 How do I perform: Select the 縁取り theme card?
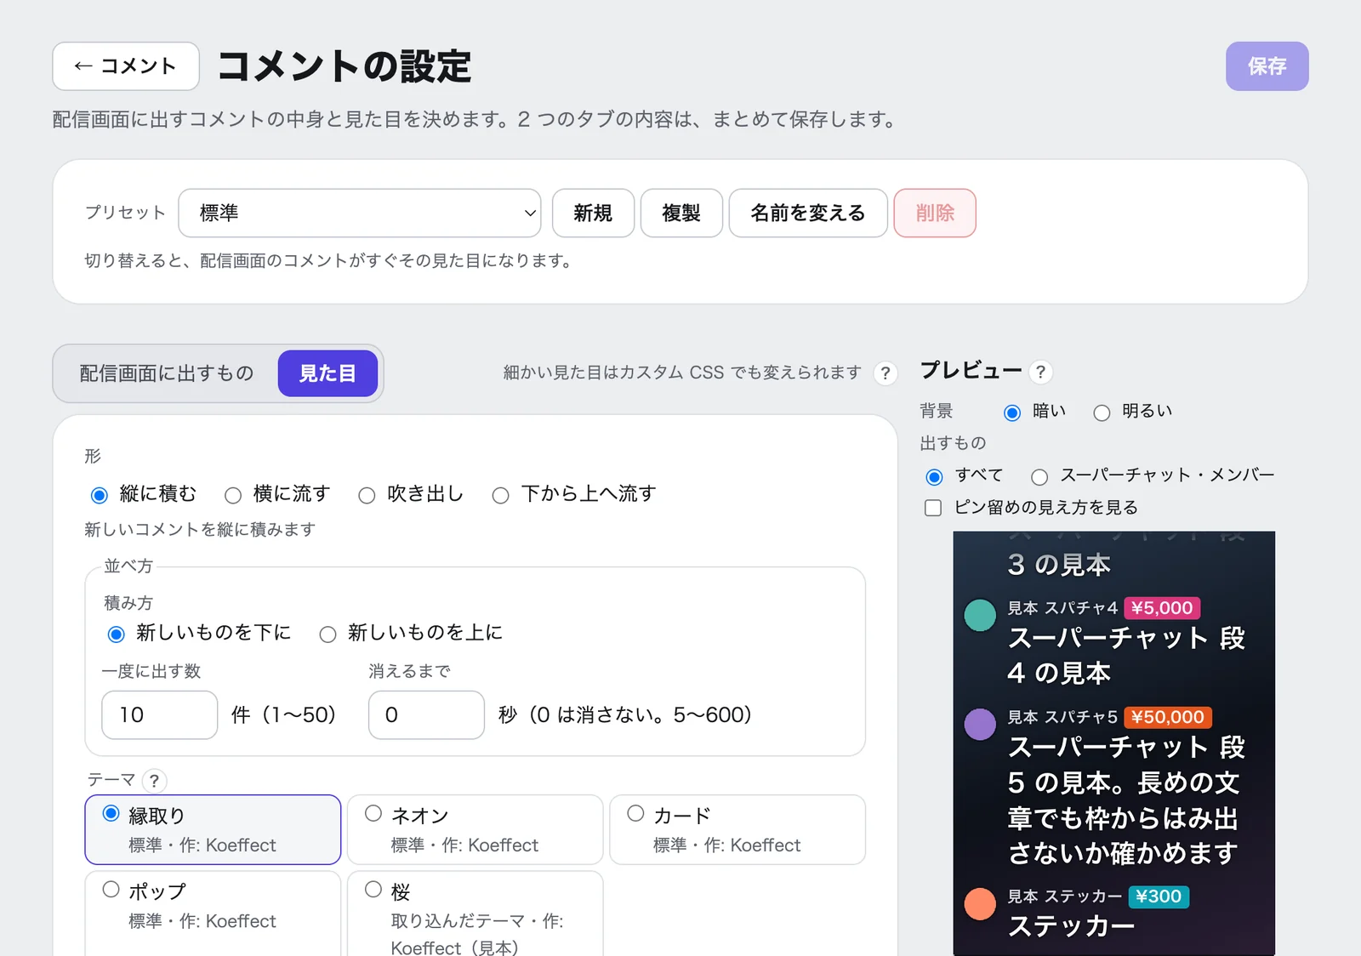tap(213, 830)
